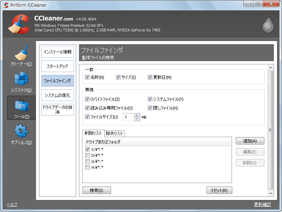Click the ドライブまたはフォルダ column header
Screen dimensions: 282x212
click(x=157, y=142)
